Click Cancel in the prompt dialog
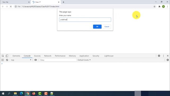Screen dimensions: 170x96 pyautogui.click(x=107, y=27)
